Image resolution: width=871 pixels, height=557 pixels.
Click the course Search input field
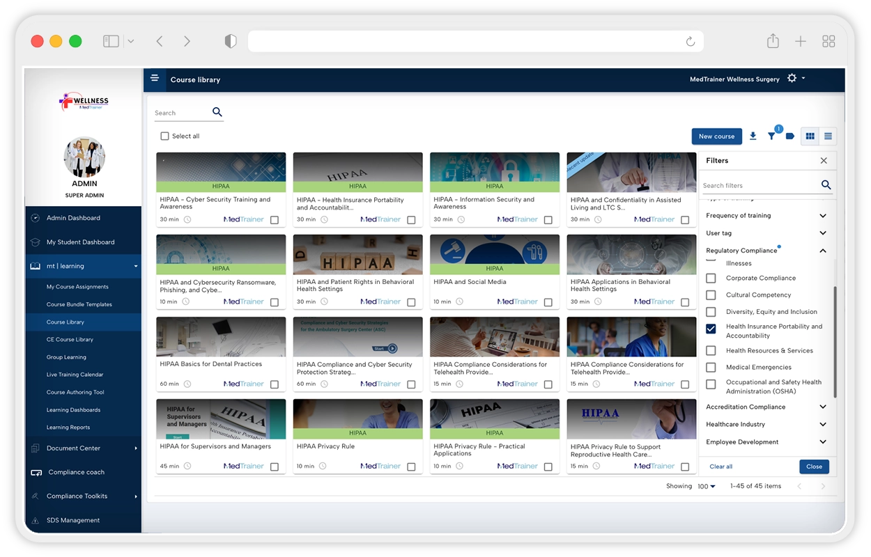point(181,113)
